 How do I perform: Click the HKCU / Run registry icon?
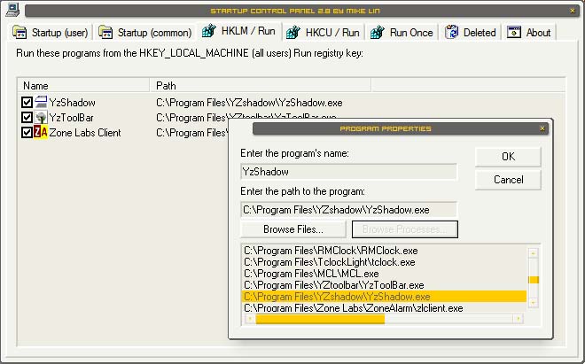(293, 32)
